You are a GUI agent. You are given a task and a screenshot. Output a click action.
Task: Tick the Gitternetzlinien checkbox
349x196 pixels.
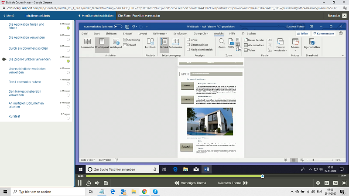(x=188, y=45)
